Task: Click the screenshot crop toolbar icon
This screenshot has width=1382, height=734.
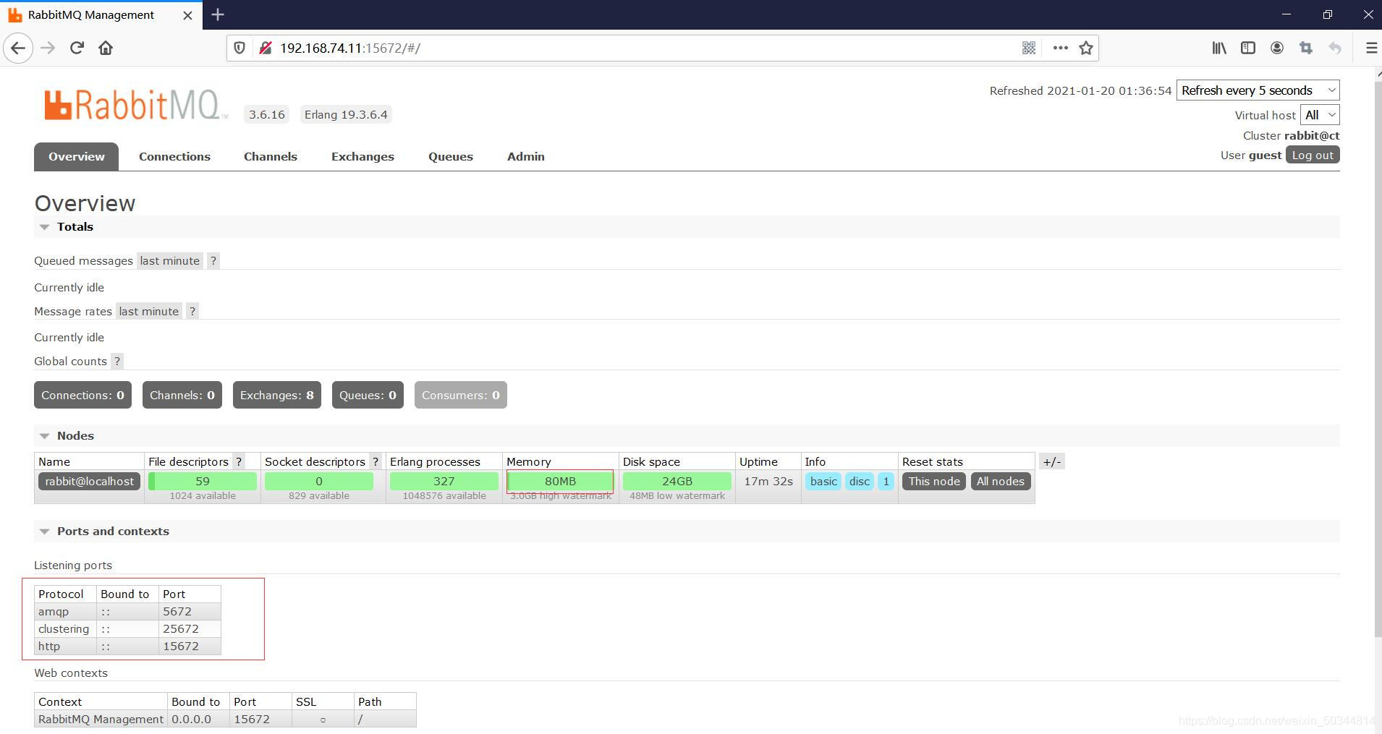Action: click(1306, 48)
